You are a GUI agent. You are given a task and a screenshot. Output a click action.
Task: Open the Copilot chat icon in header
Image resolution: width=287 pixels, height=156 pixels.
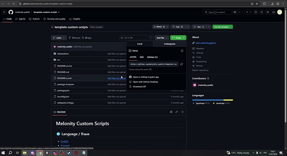(235, 12)
